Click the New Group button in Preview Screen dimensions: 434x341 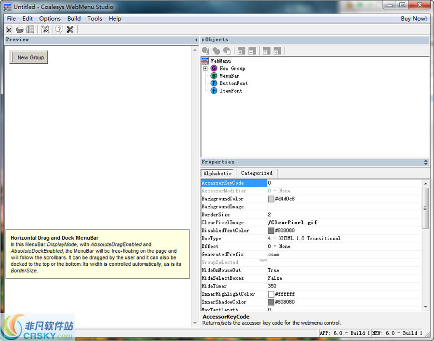[x=29, y=57]
